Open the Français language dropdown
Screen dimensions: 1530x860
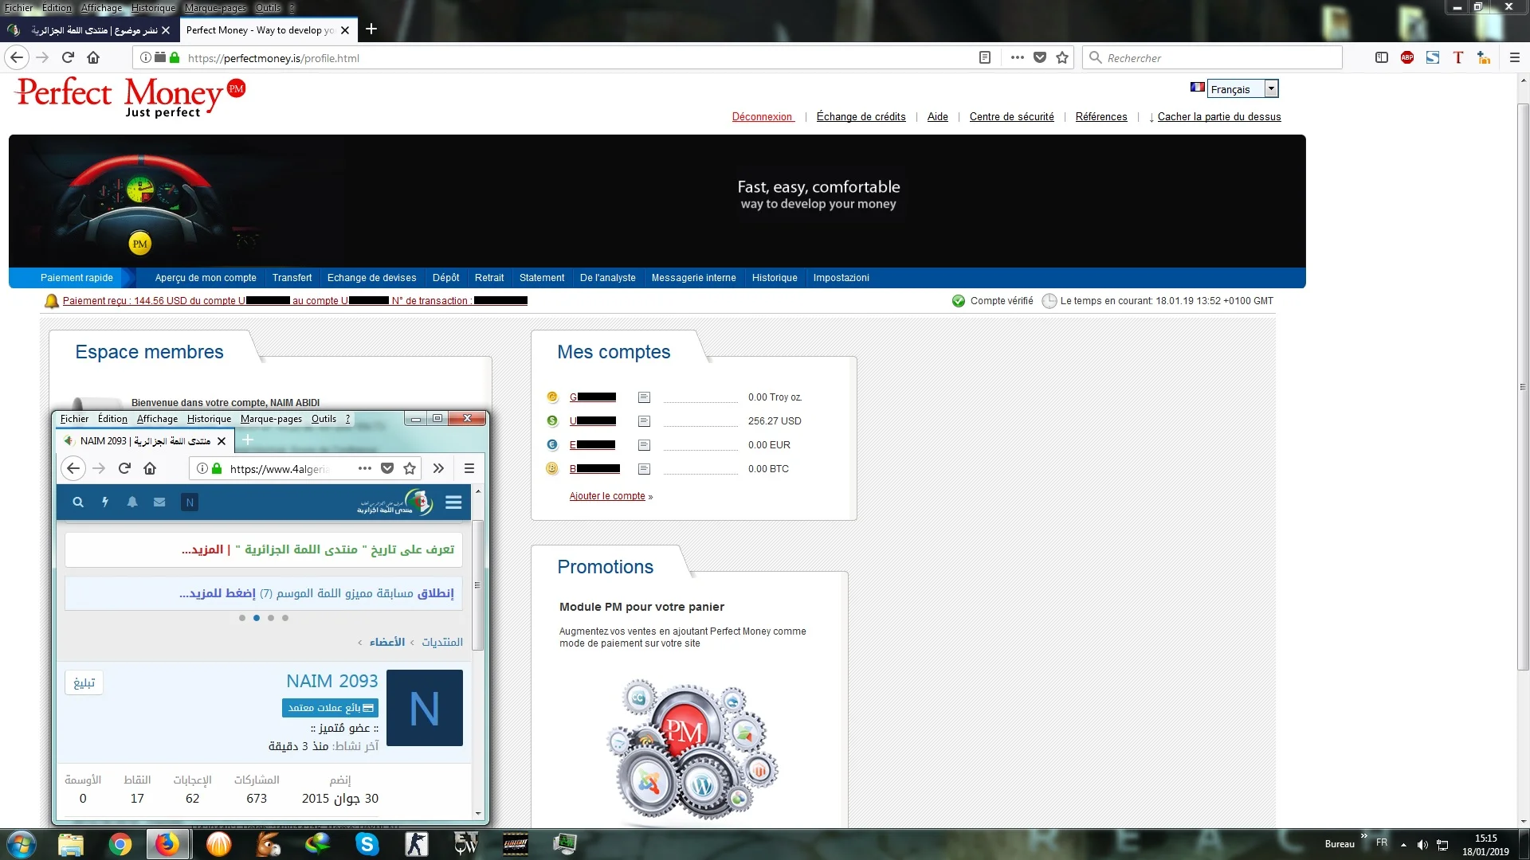pyautogui.click(x=1242, y=89)
